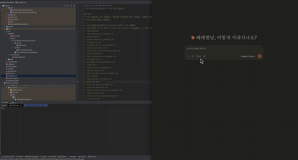Open search and tools settings icon in Claude
This screenshot has height=160, width=298.
pyautogui.click(x=193, y=56)
